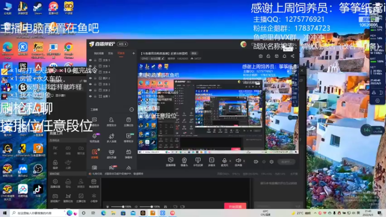The image size is (386, 217).
Task: Toggle lock on layer 图片 2
Action: (x=95, y=78)
